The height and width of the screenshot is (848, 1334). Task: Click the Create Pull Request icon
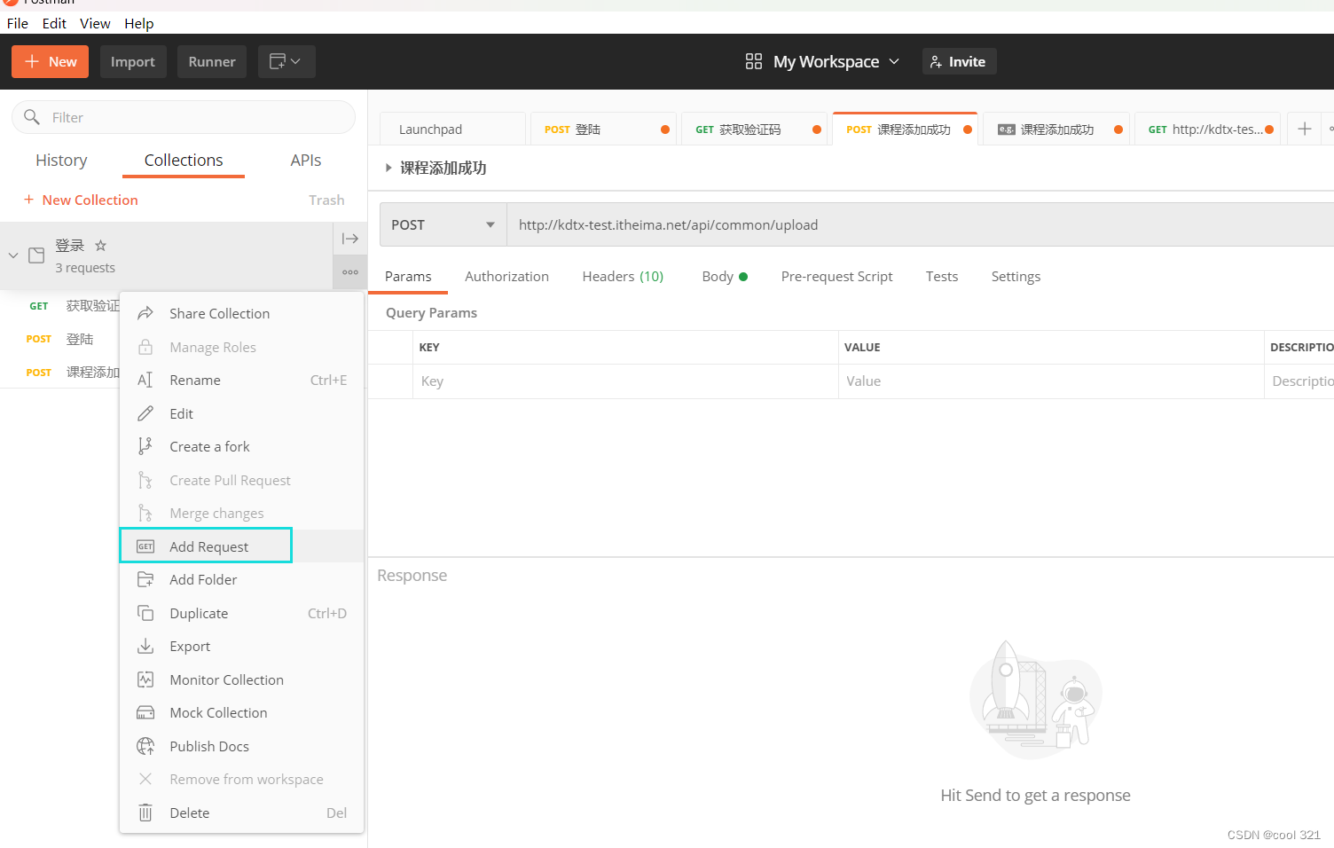[x=145, y=480]
